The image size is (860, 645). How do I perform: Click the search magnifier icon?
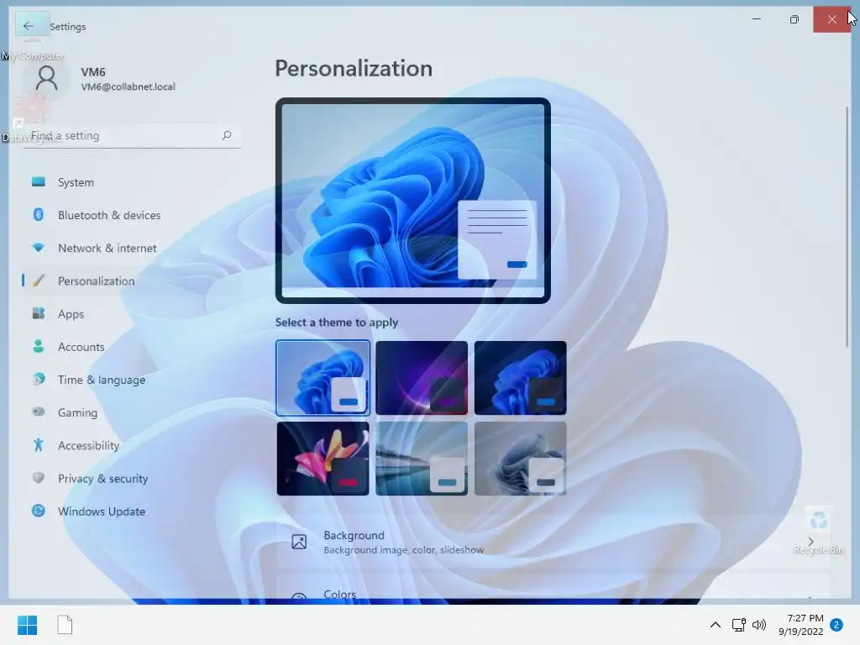point(227,135)
